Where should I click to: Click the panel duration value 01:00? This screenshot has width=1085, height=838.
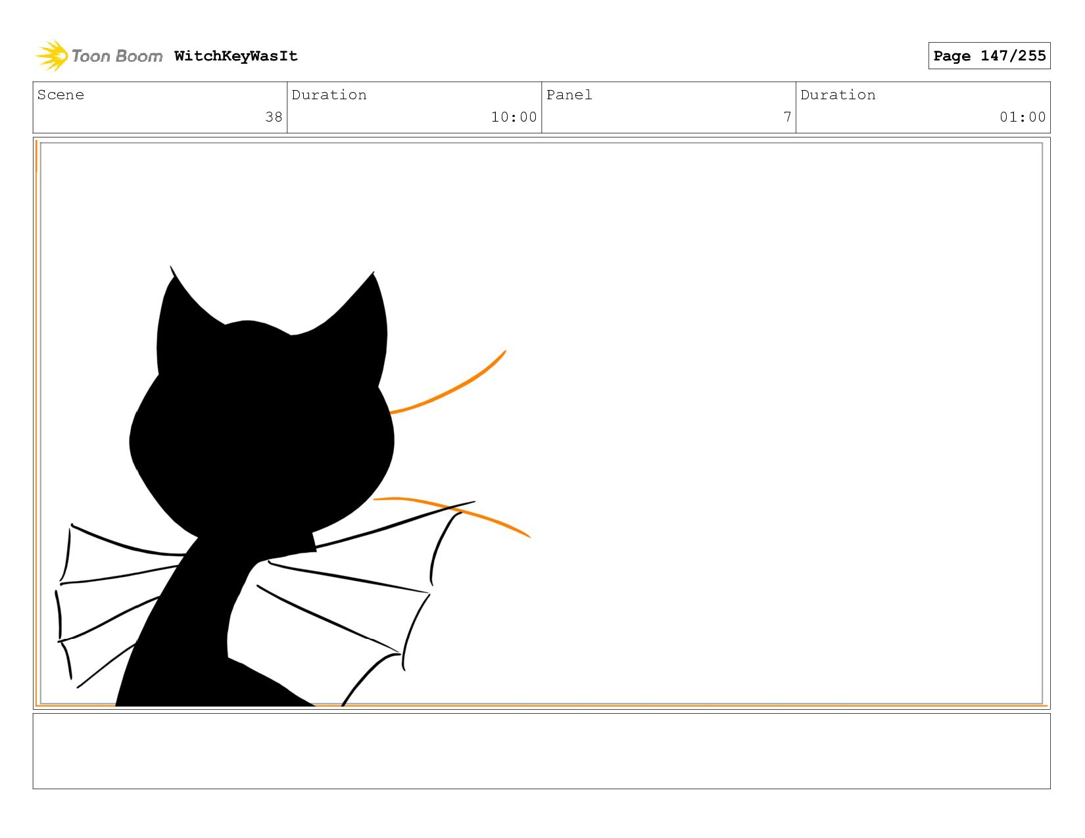[1023, 117]
